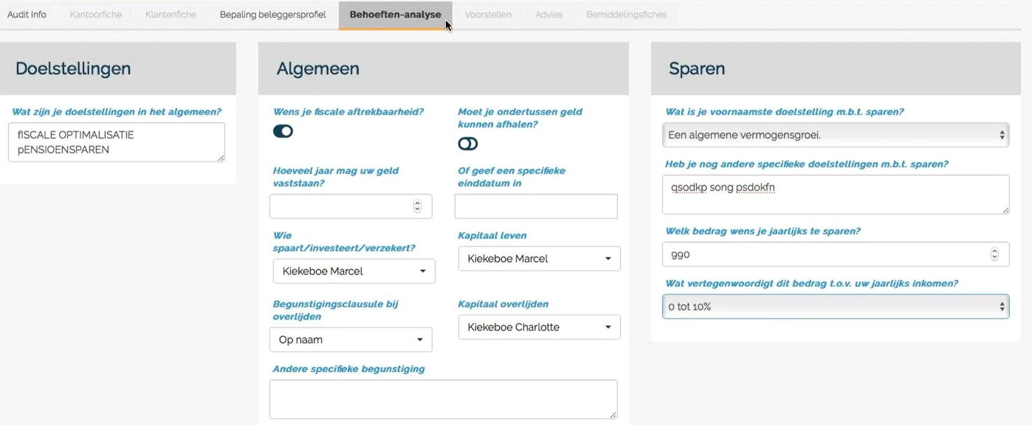The image size is (1032, 425).
Task: Click the Andere specifieke begunstiging text area
Action: point(443,399)
